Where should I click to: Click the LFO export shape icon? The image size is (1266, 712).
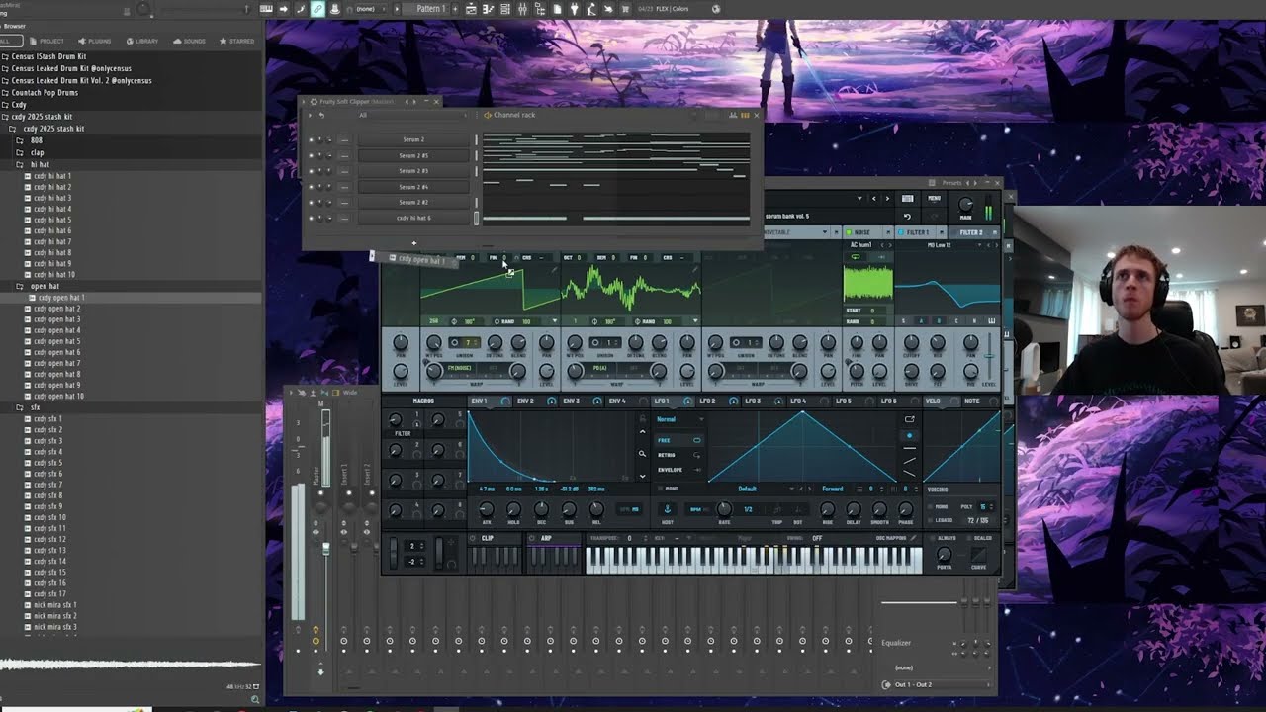(x=909, y=419)
